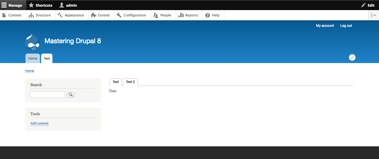The height and width of the screenshot is (159, 379).
Task: Click the Shortcuts star icon
Action: tap(31, 5)
